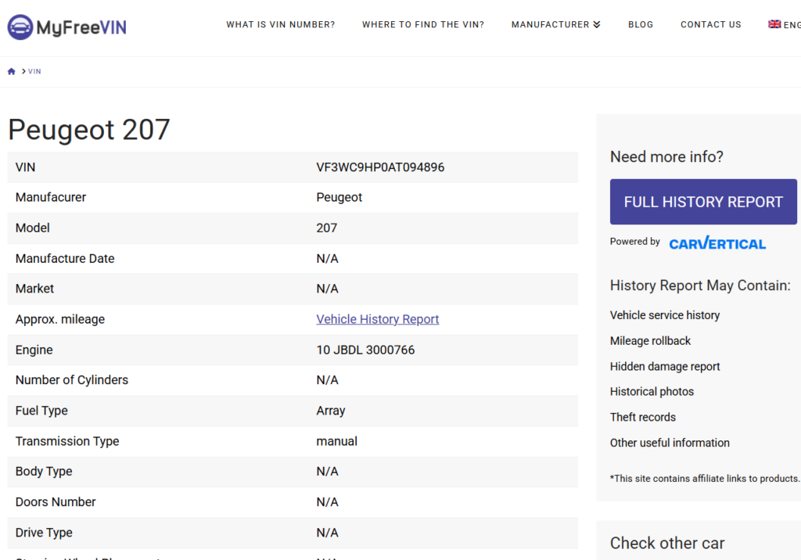Click the Peugeot 207 page heading
The image size is (801, 560).
pos(89,129)
